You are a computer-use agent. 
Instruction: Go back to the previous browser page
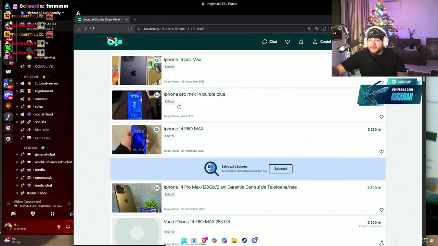coord(79,29)
